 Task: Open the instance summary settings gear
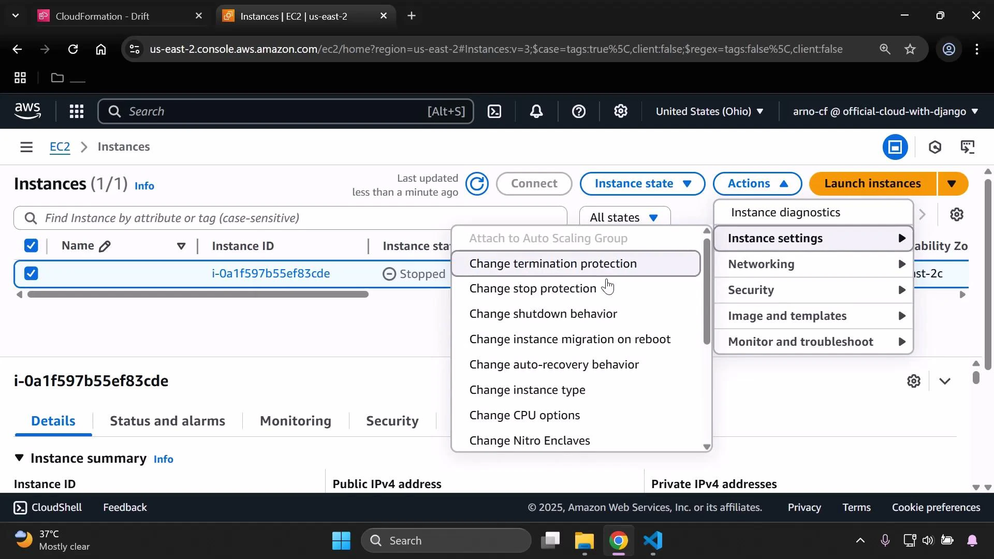point(914,381)
